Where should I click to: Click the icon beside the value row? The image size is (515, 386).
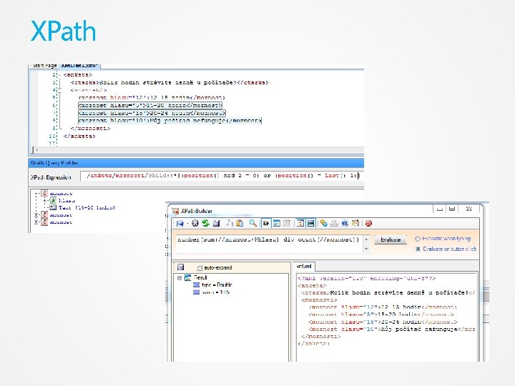click(x=197, y=292)
